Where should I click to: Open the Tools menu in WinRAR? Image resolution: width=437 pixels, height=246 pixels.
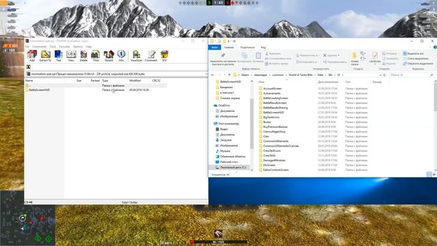pyautogui.click(x=53, y=46)
